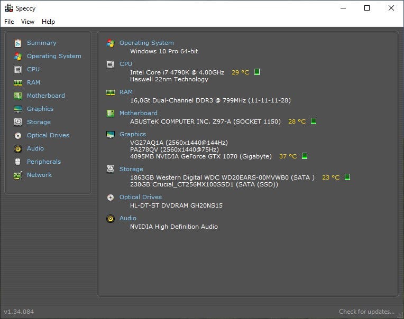Click the Graphics heading in summary
The image size is (404, 319).
[x=133, y=134]
